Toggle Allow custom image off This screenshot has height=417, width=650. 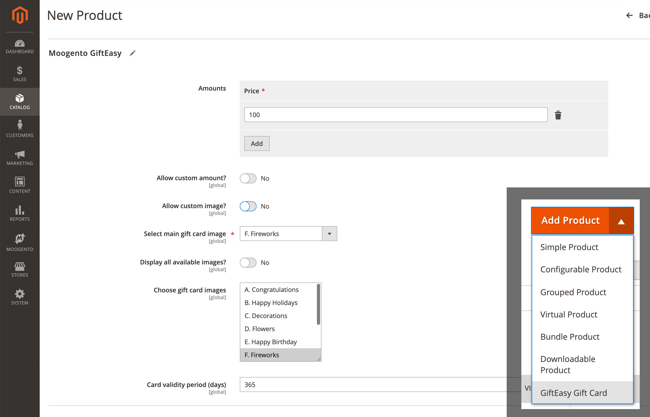click(248, 206)
